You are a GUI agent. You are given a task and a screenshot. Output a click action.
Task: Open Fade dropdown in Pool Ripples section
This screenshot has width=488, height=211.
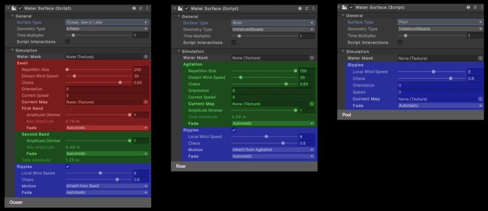pos(440,106)
